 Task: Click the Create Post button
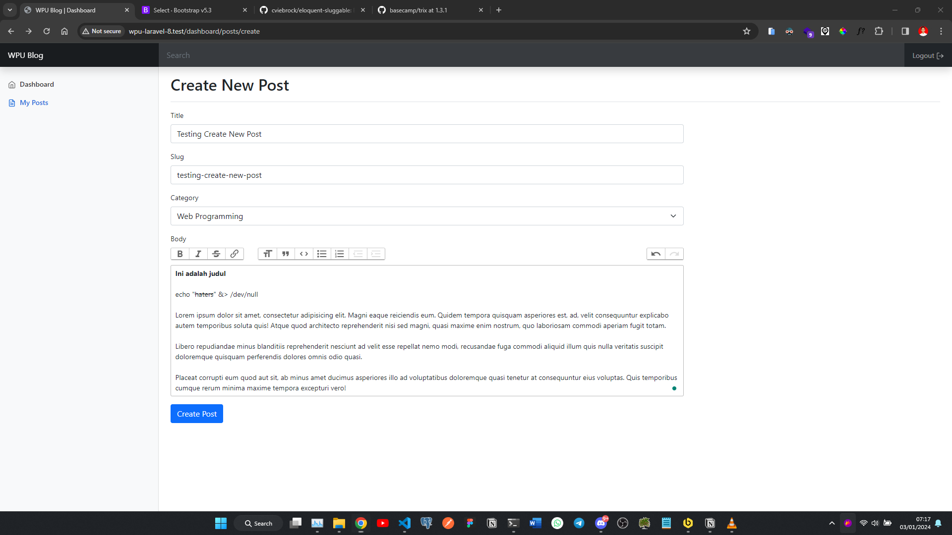(x=196, y=414)
